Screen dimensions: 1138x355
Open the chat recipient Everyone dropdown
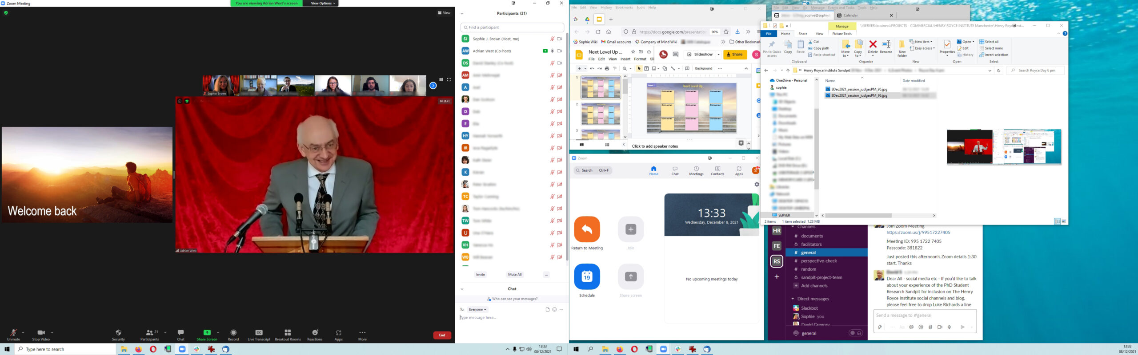click(x=477, y=309)
